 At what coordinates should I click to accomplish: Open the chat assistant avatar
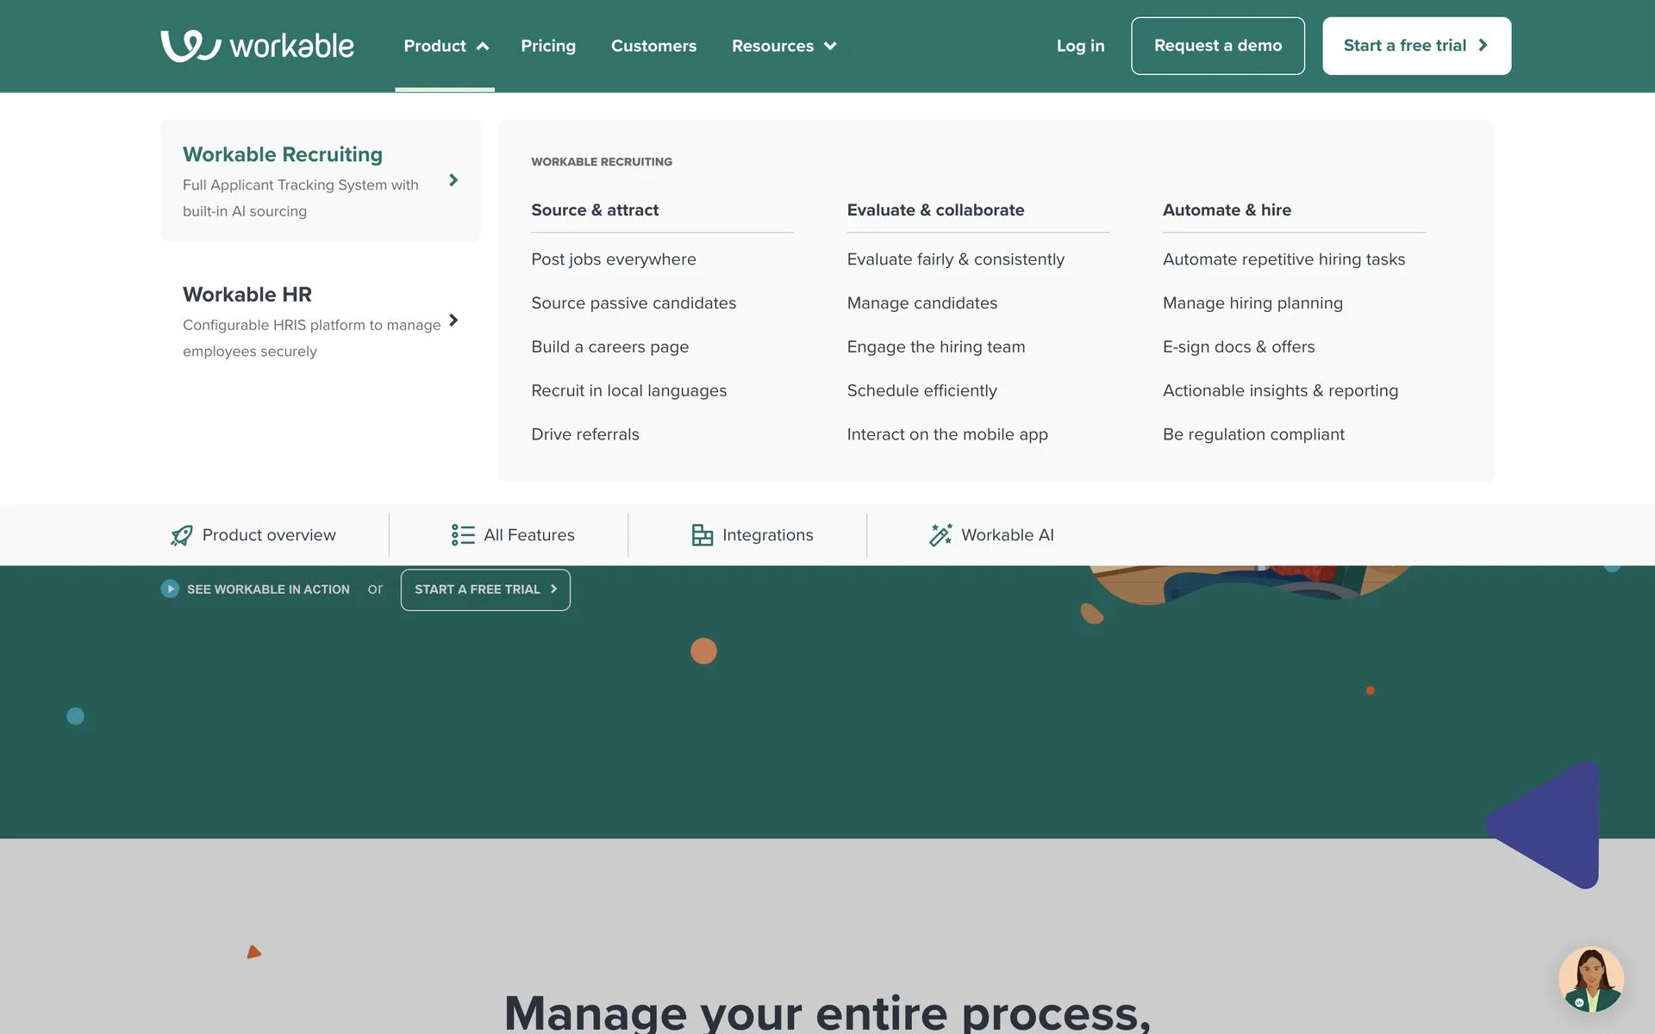coord(1590,980)
